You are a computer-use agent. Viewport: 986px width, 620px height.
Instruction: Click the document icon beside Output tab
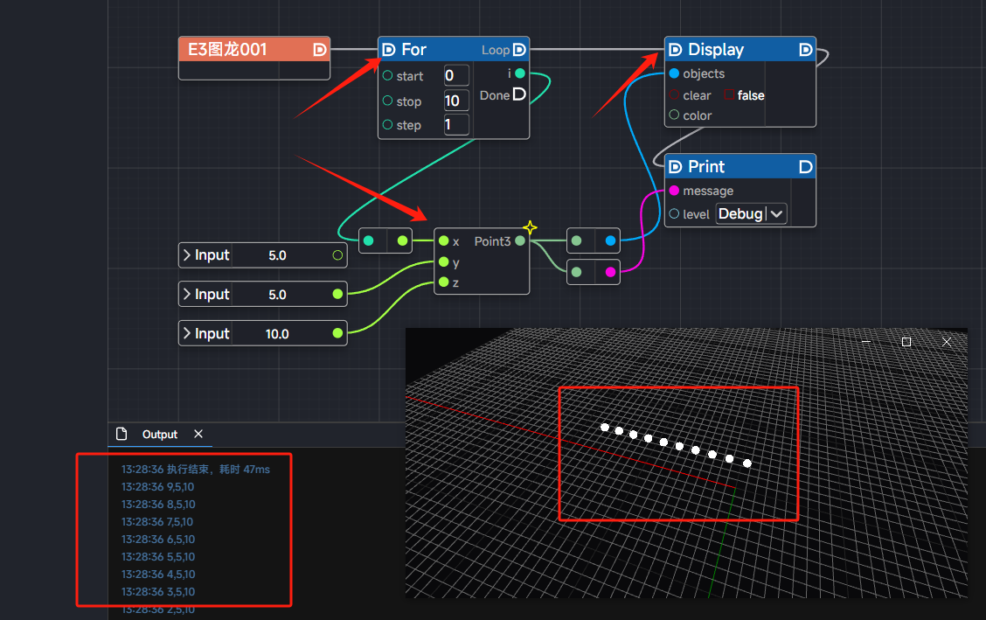[x=123, y=435]
